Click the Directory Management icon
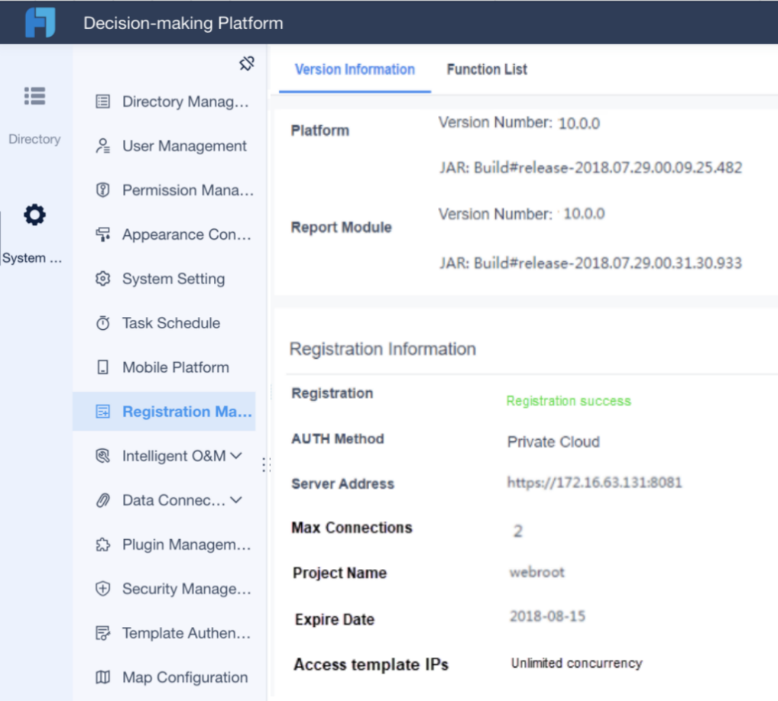 point(102,102)
